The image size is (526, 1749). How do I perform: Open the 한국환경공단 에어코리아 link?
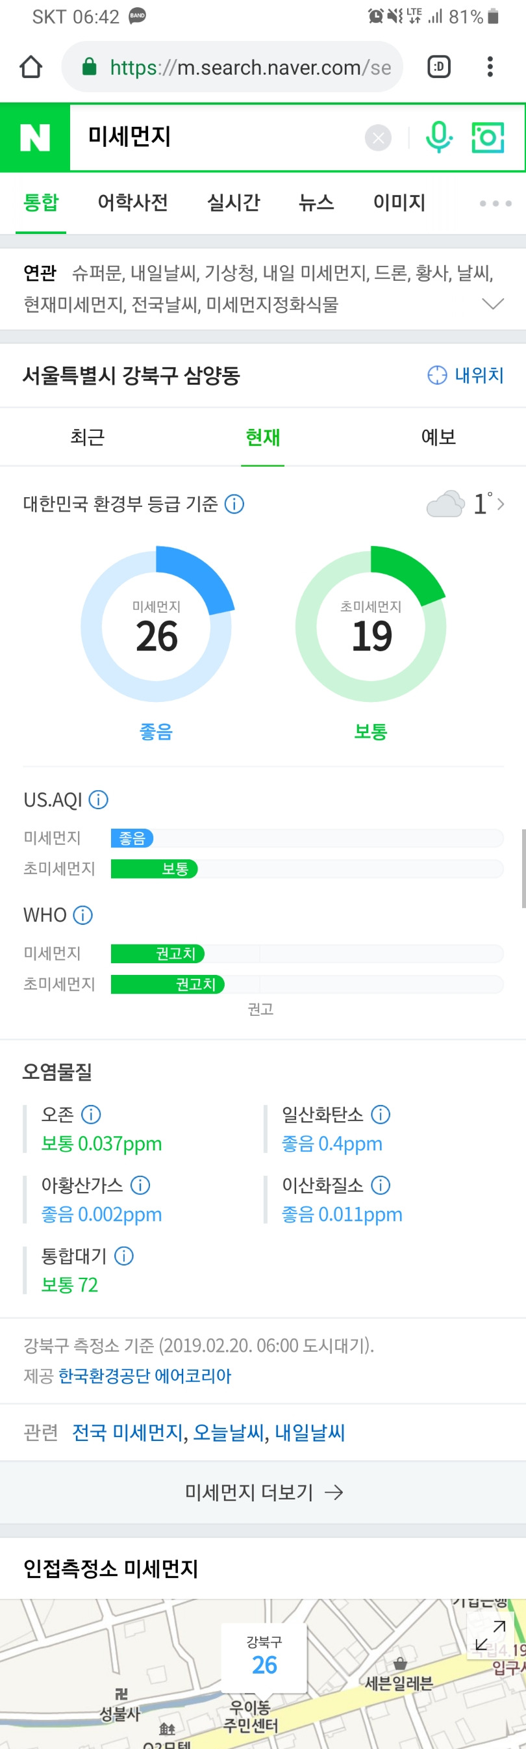(145, 1375)
